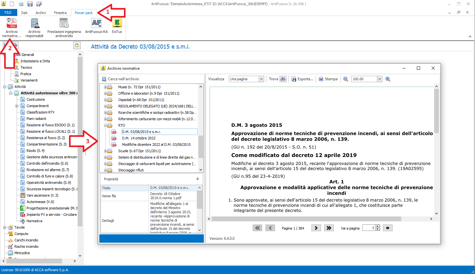Launch the ExiTus application

117,26
